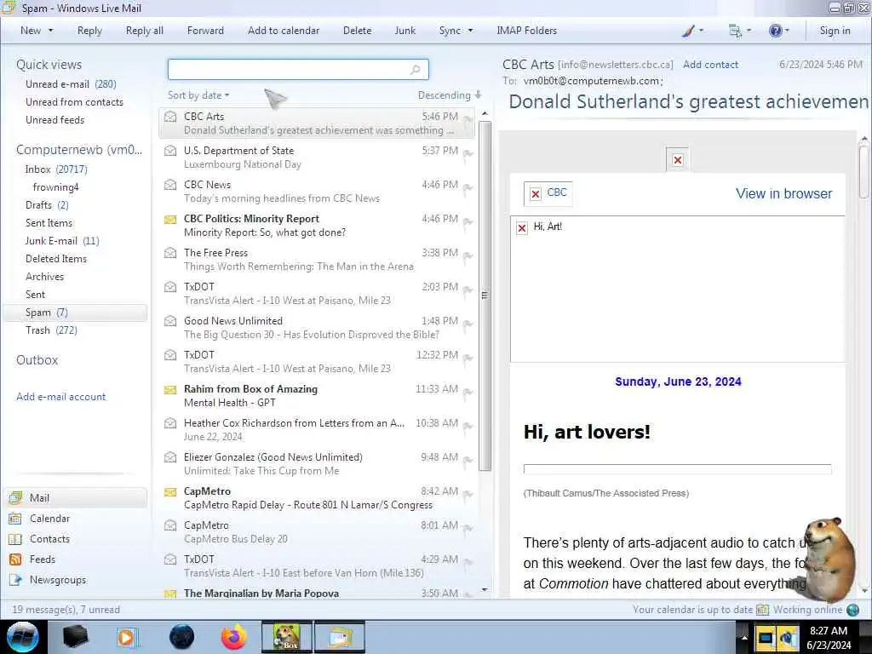This screenshot has width=872, height=654.
Task: Open the Windows Start orb
Action: (x=23, y=637)
